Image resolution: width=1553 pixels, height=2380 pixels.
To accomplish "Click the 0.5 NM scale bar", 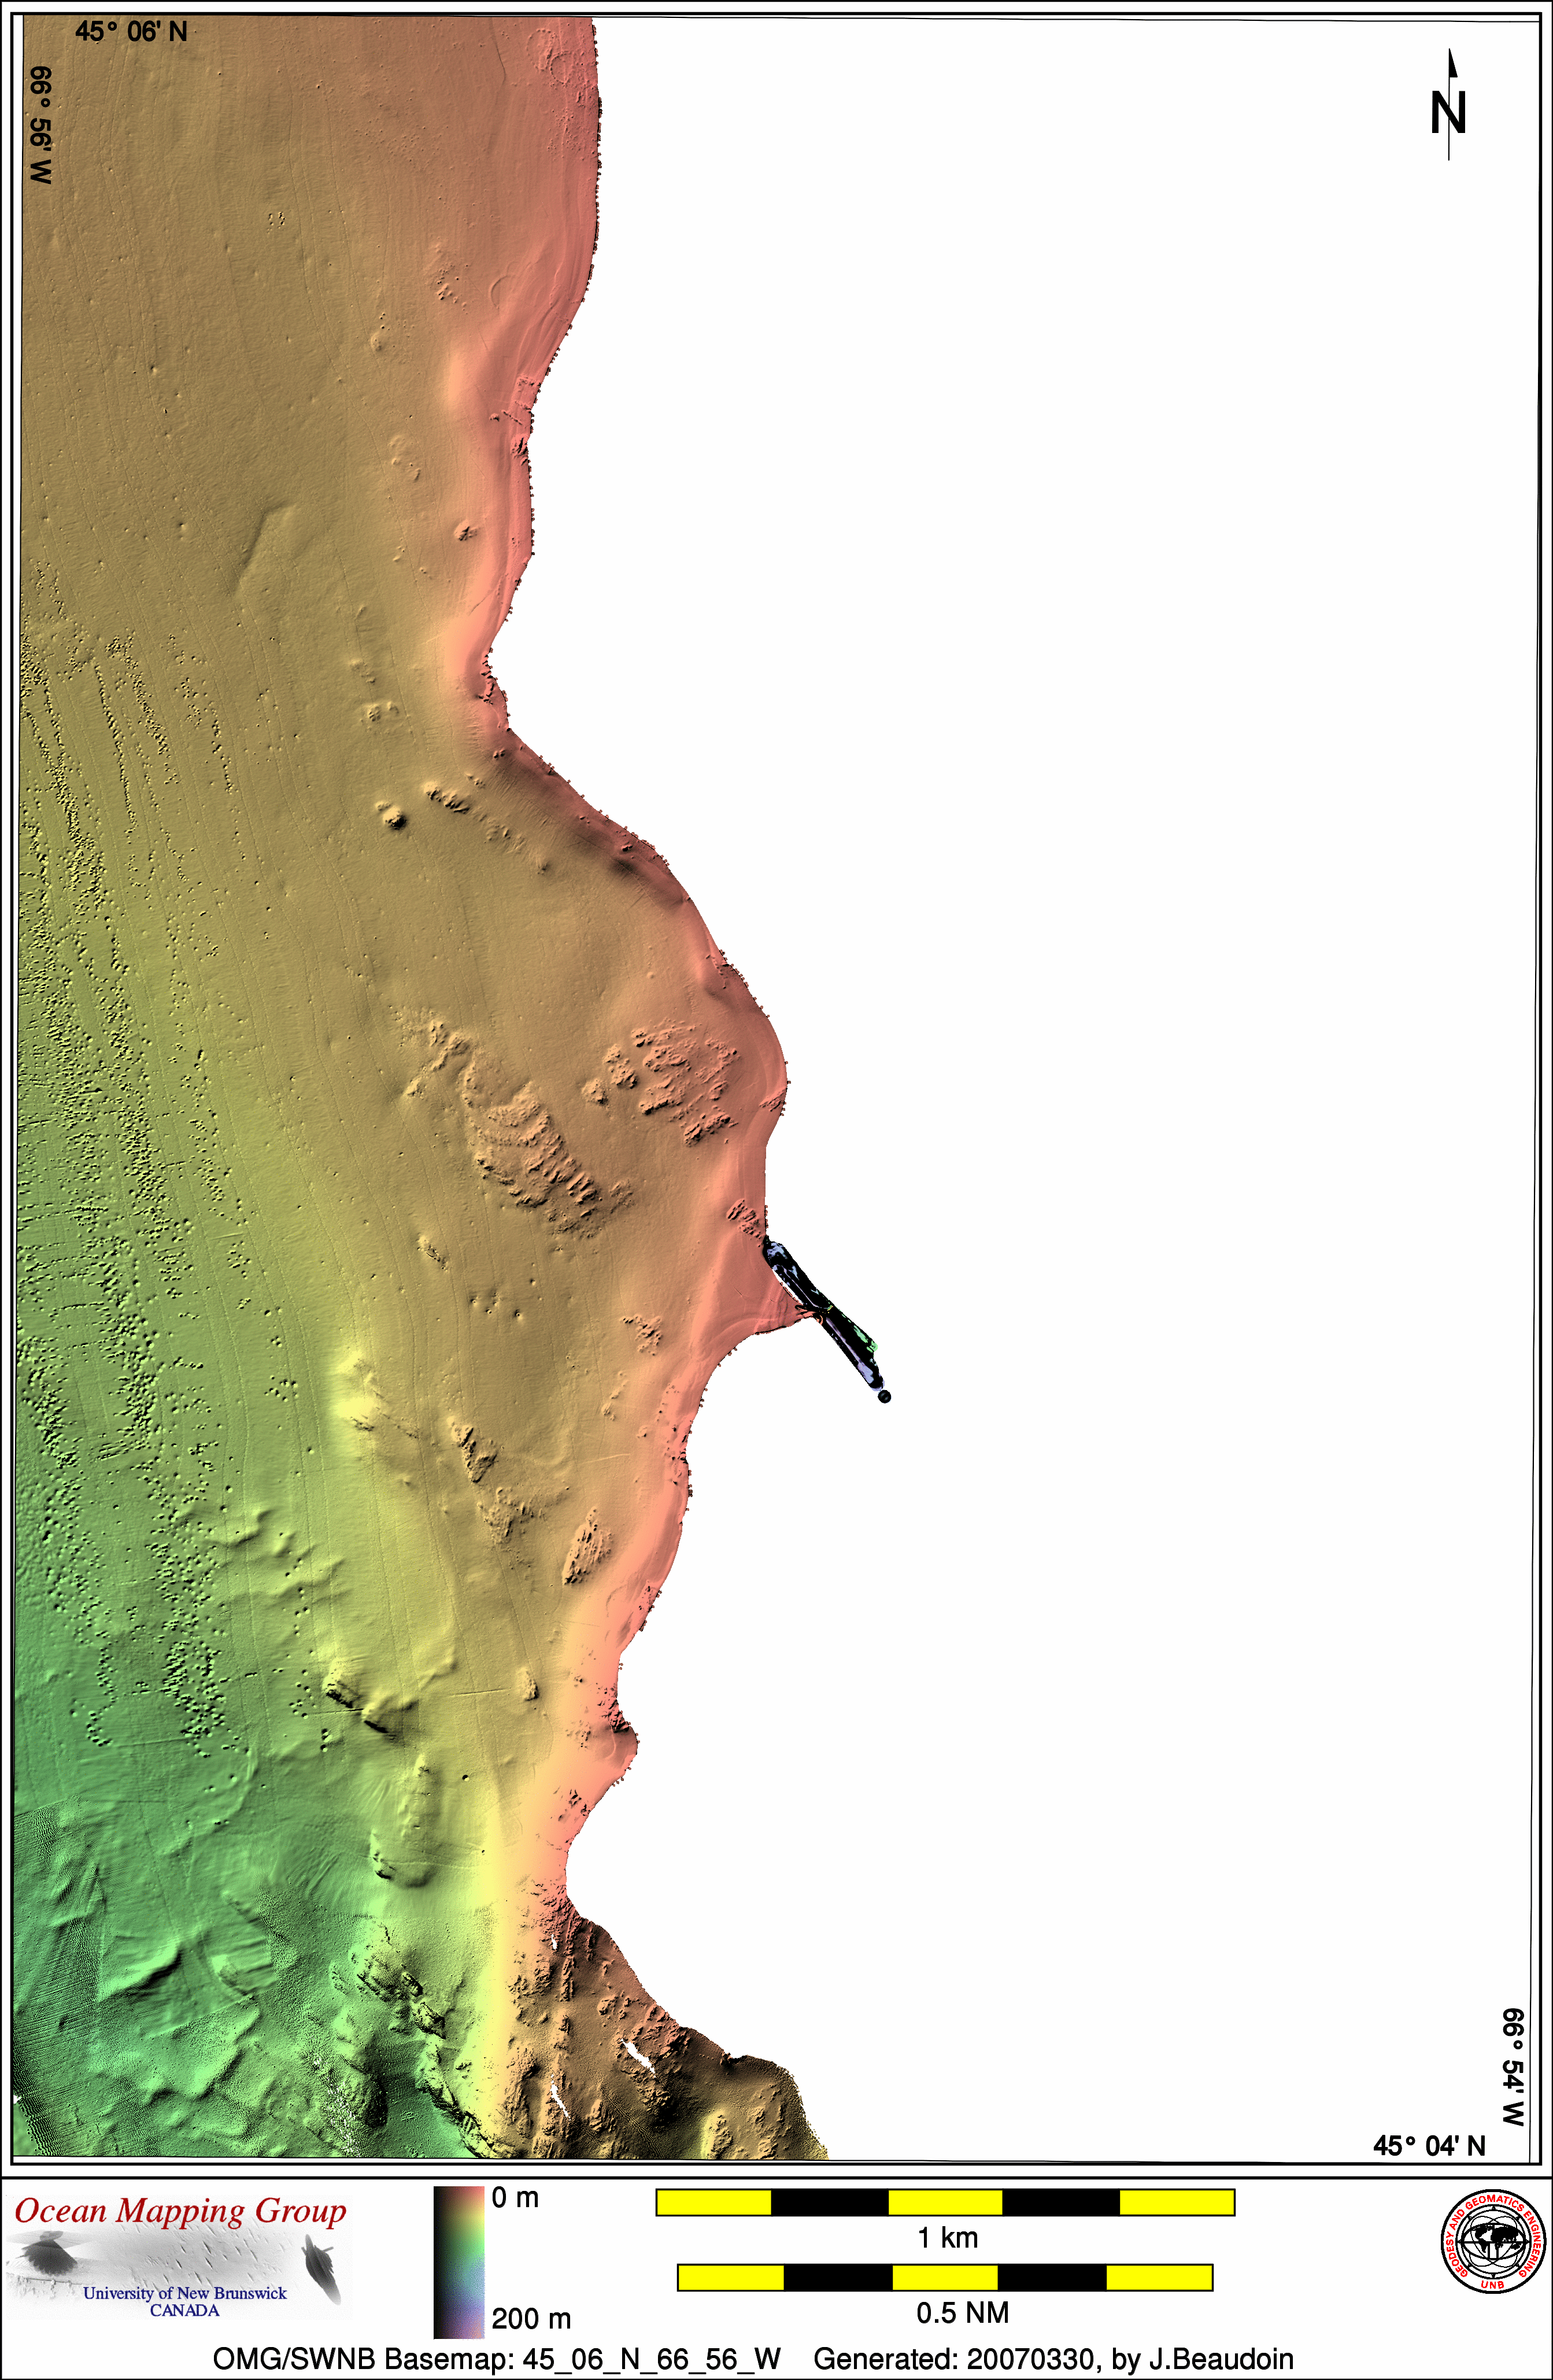I will pyautogui.click(x=945, y=2277).
